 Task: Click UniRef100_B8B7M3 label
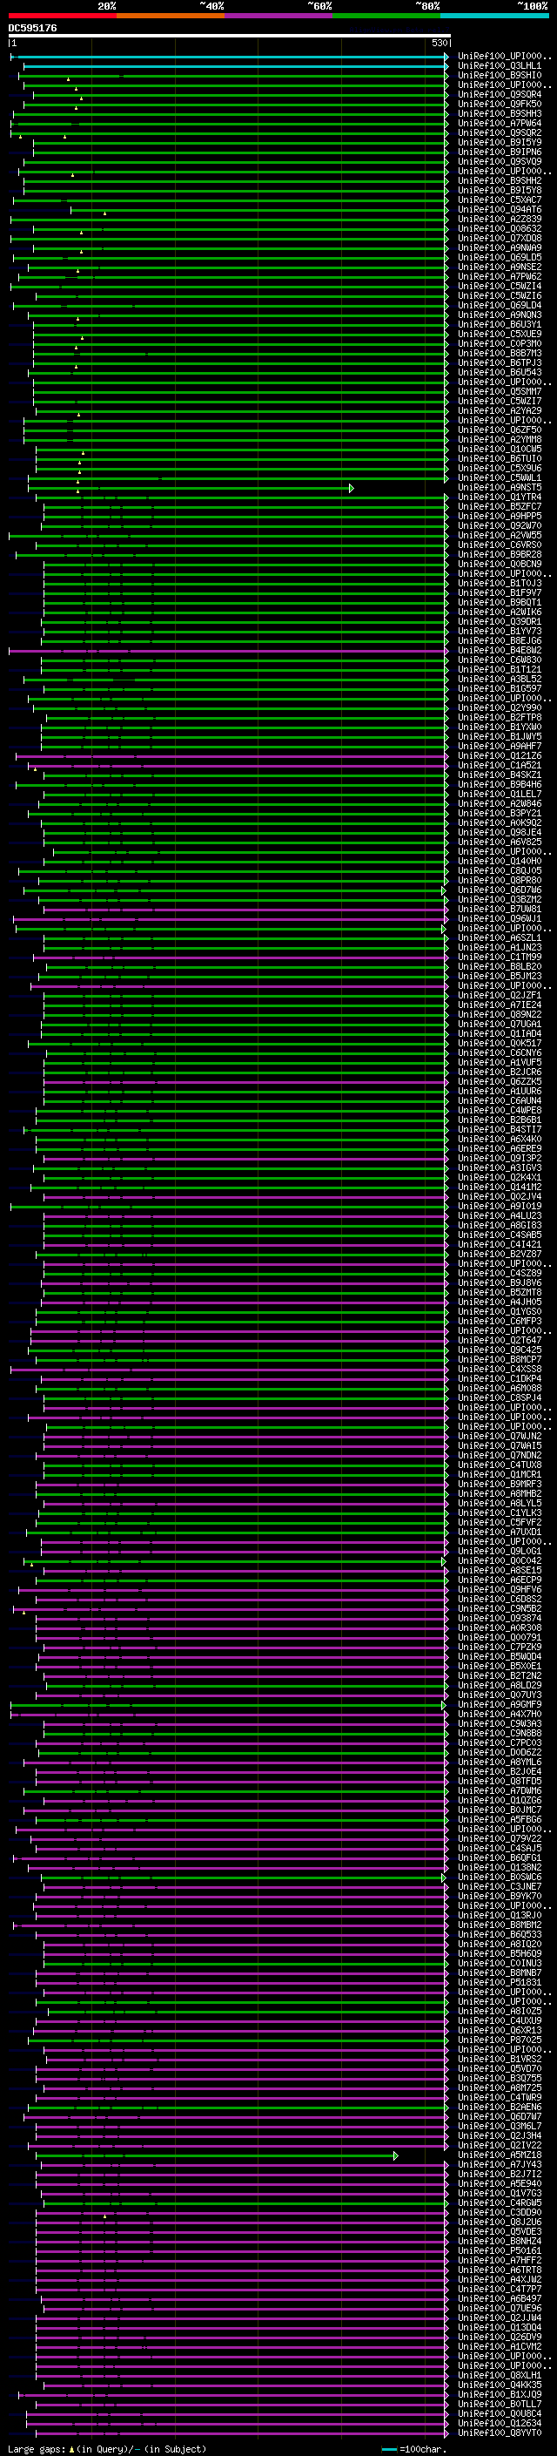pyautogui.click(x=500, y=354)
